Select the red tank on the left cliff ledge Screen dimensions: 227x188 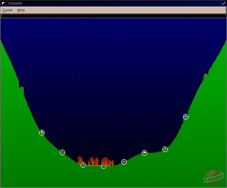click(x=21, y=87)
